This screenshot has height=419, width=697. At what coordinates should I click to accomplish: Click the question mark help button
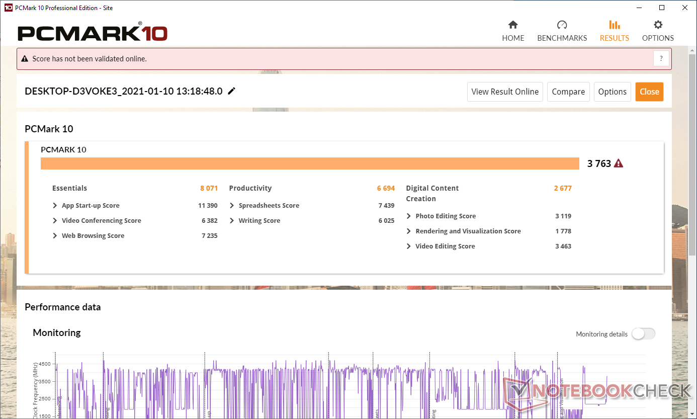click(661, 59)
